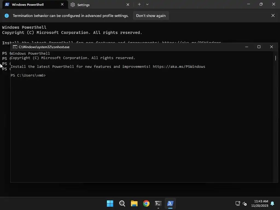Dismiss the termination behavior notification
The width and height of the screenshot is (280, 210).
[273, 16]
